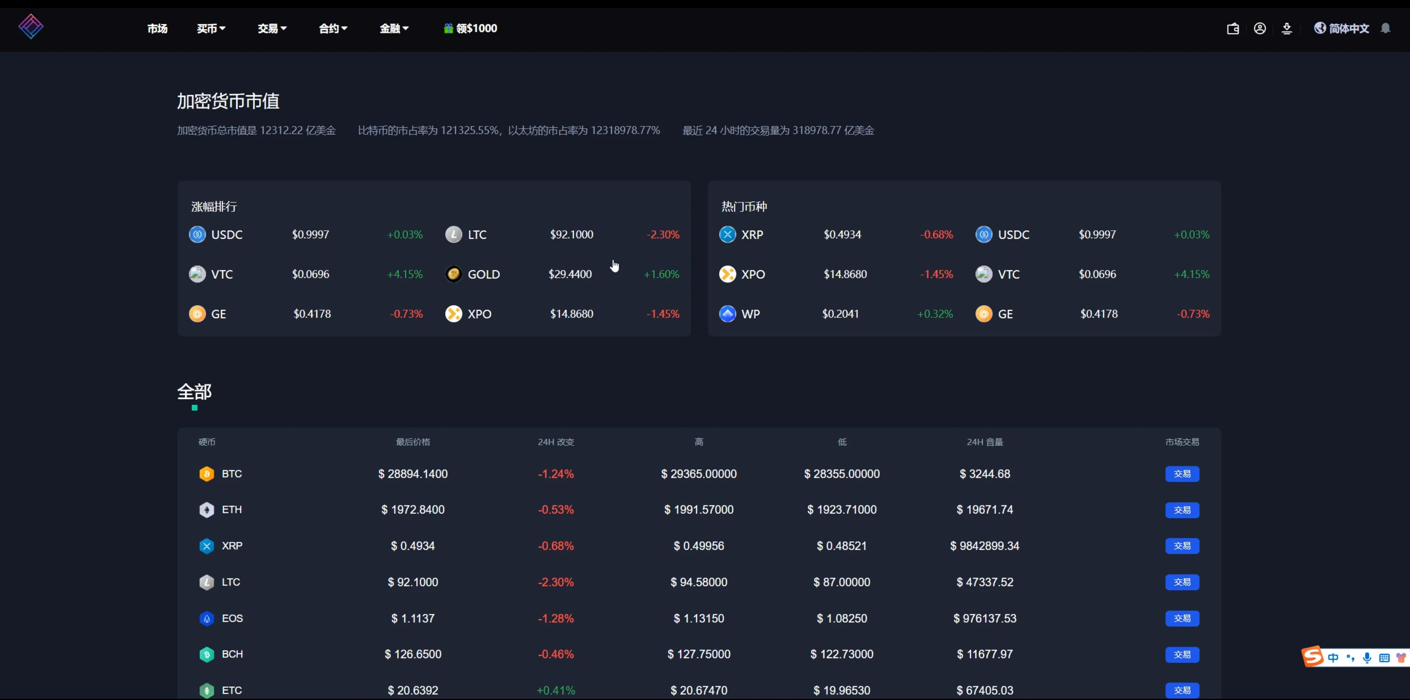This screenshot has width=1410, height=700.
Task: Click the download app icon
Action: pyautogui.click(x=1287, y=28)
